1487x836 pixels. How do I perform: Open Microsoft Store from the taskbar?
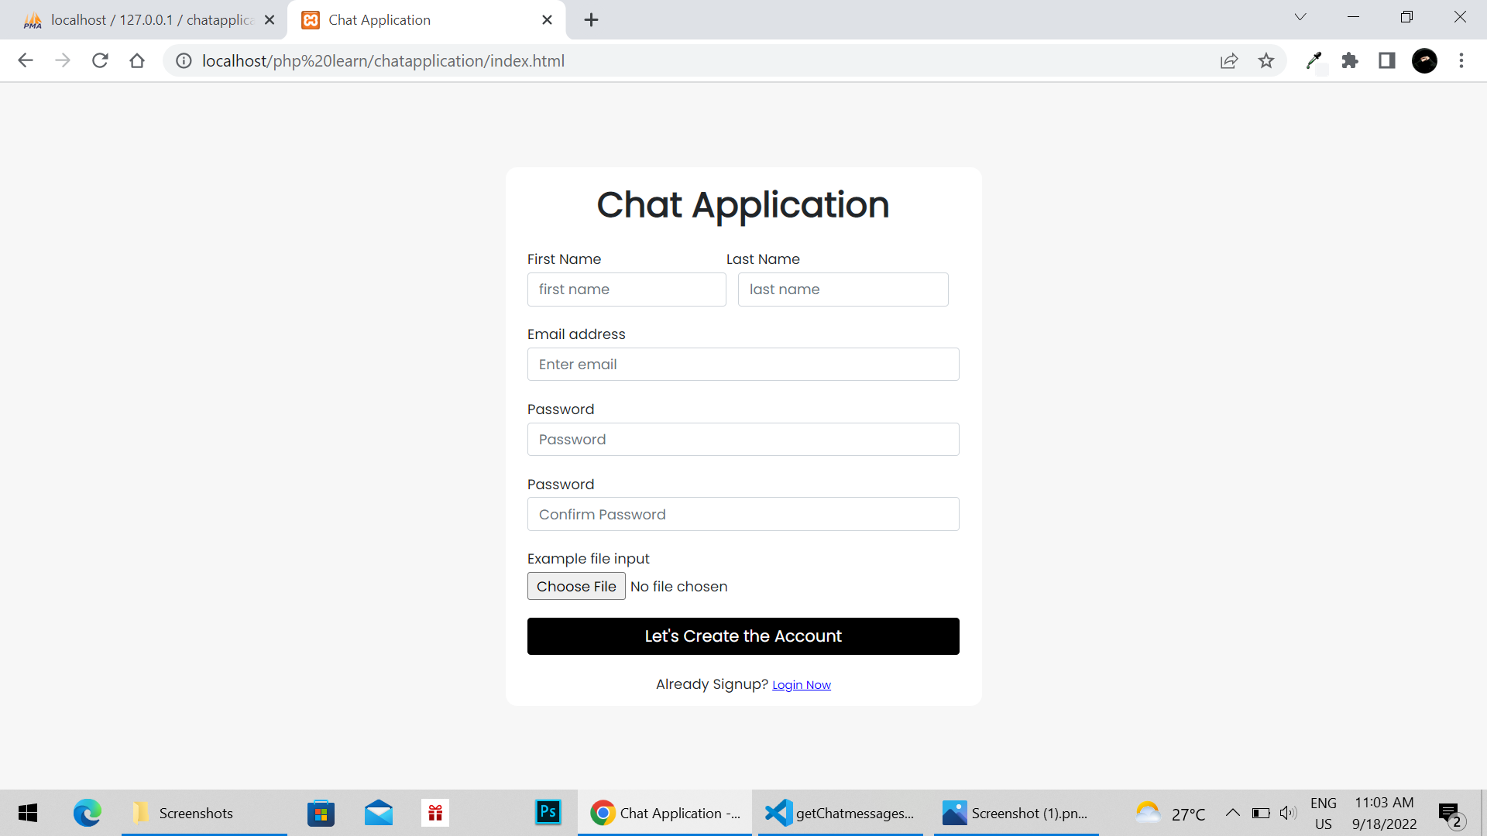tap(321, 814)
